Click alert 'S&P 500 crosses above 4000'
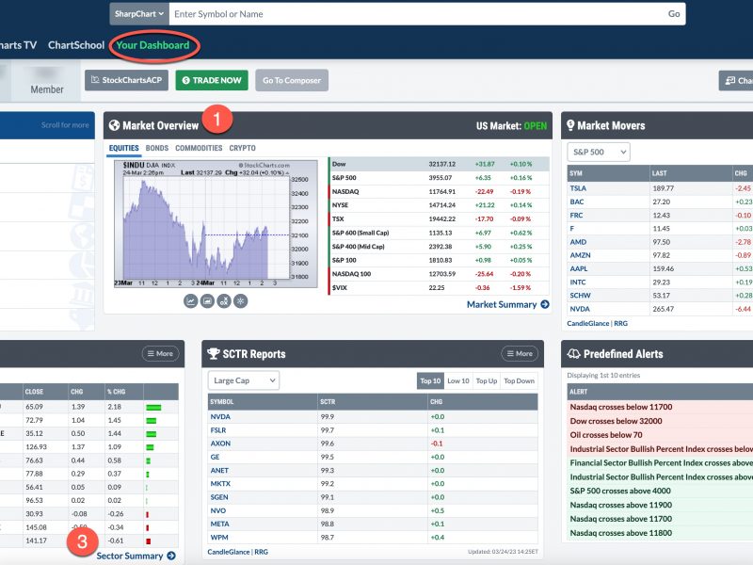The height and width of the screenshot is (565, 753). click(x=620, y=491)
